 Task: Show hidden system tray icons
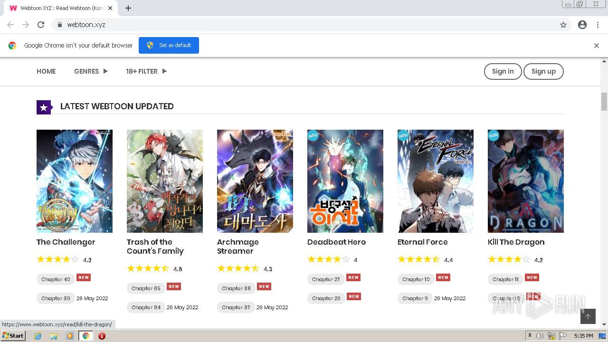[x=530, y=336]
